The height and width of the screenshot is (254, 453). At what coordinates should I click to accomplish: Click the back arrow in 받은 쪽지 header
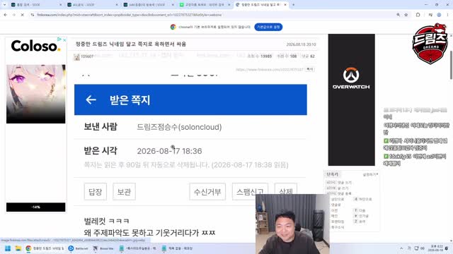tap(91, 99)
